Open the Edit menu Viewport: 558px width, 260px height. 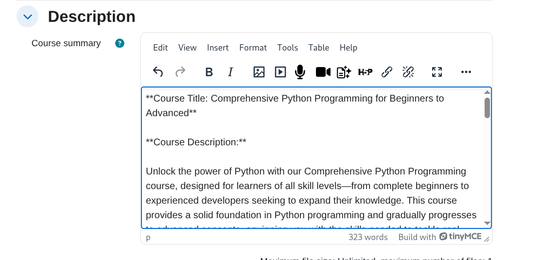[x=160, y=48]
